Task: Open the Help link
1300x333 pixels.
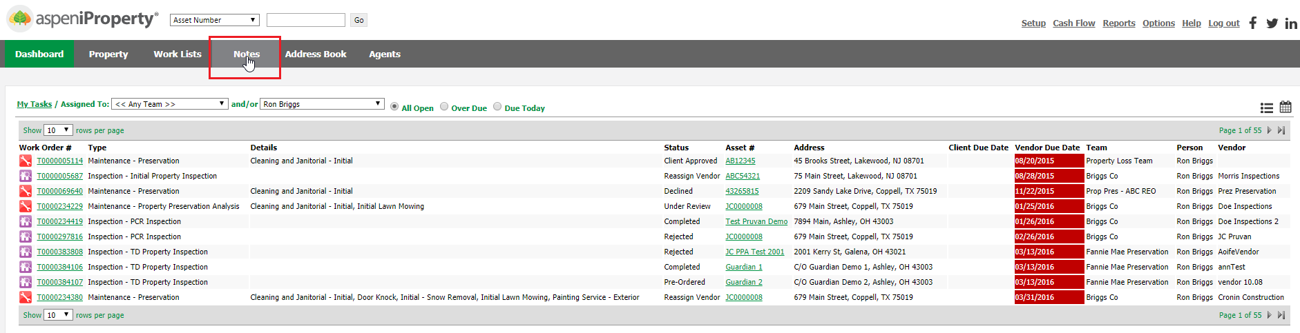Action: click(x=1192, y=23)
